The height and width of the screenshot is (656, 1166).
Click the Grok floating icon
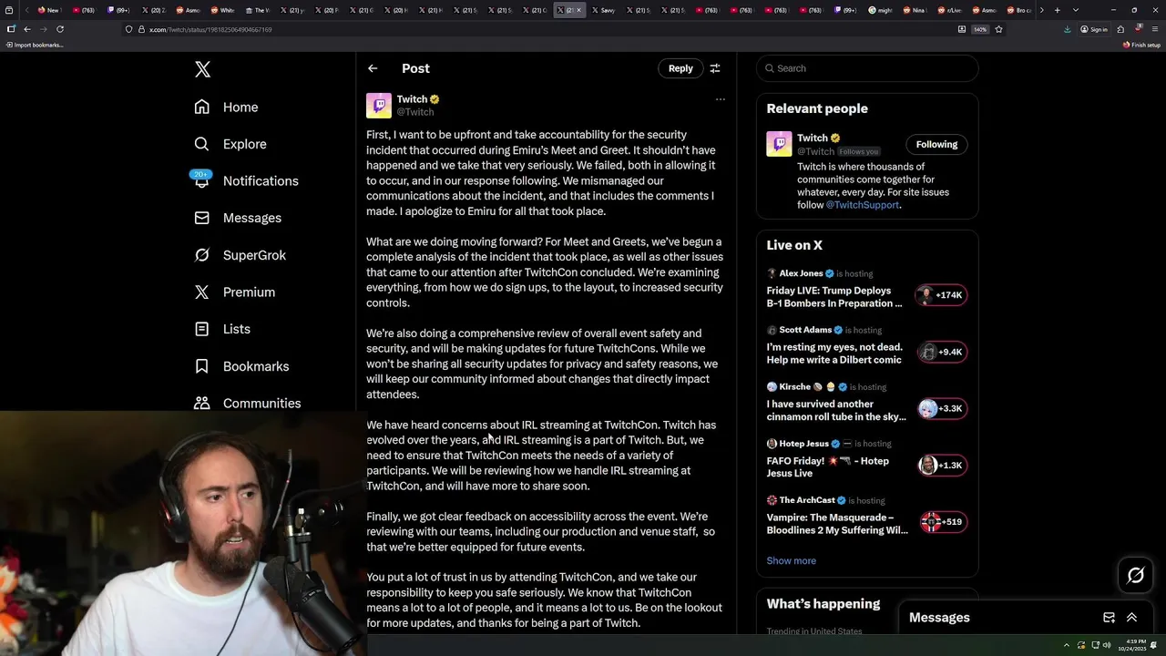pos(1136,575)
